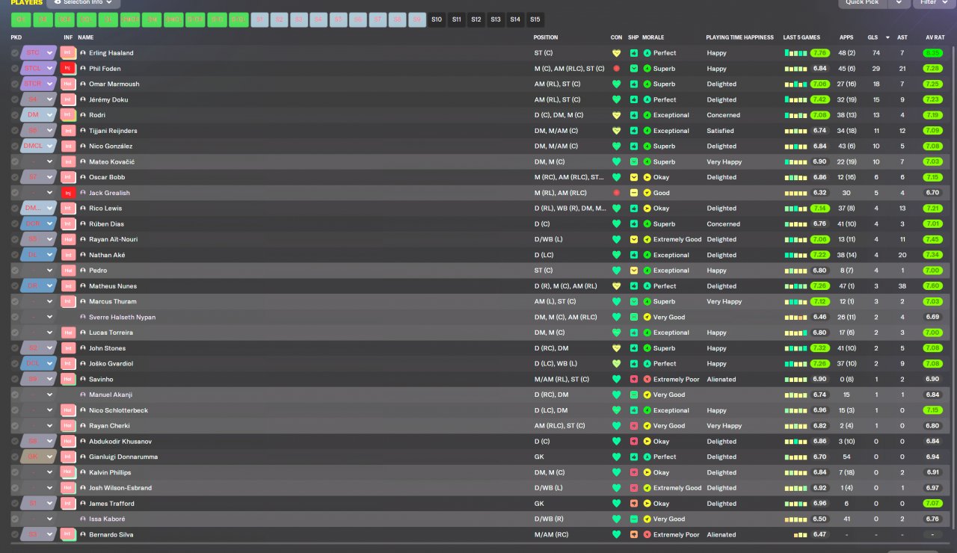Open Gianluigi Donnarumma's GK position dropdown
The height and width of the screenshot is (553, 957).
(39, 457)
